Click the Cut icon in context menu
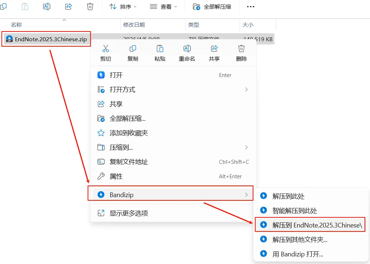Image resolution: width=370 pixels, height=264 pixels. pyautogui.click(x=105, y=49)
